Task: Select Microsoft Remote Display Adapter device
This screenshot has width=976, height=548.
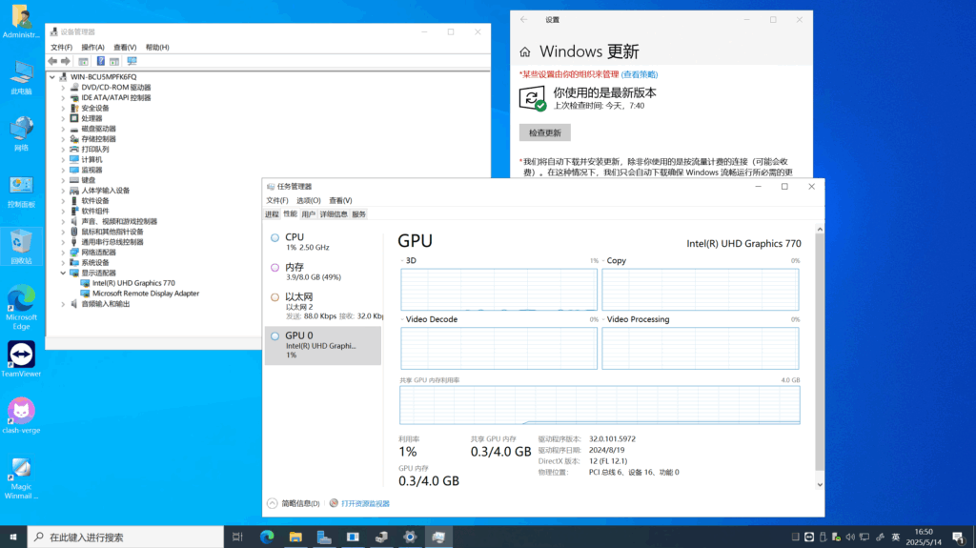Action: [146, 294]
